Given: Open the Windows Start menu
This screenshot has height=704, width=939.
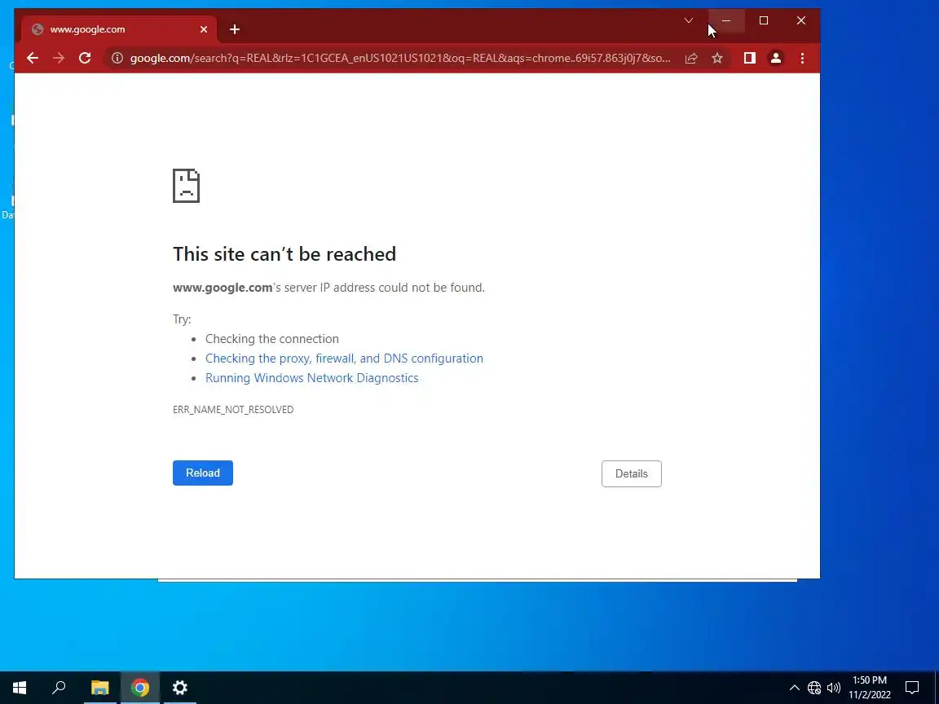Looking at the screenshot, I should 20,687.
